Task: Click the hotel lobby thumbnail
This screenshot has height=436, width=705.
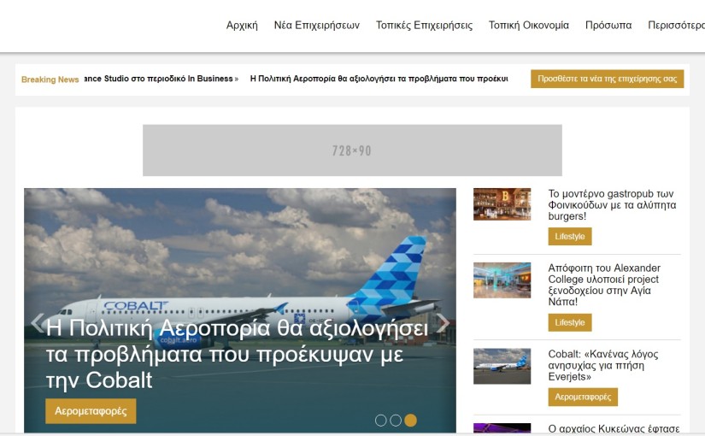Action: coord(502,280)
